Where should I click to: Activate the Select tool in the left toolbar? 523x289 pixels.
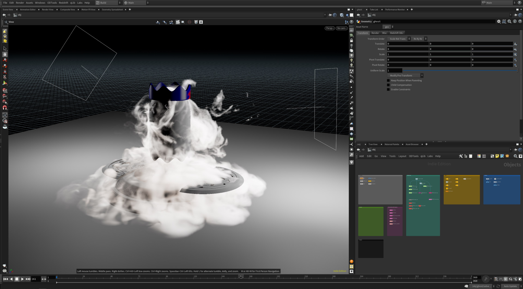(x=5, y=49)
